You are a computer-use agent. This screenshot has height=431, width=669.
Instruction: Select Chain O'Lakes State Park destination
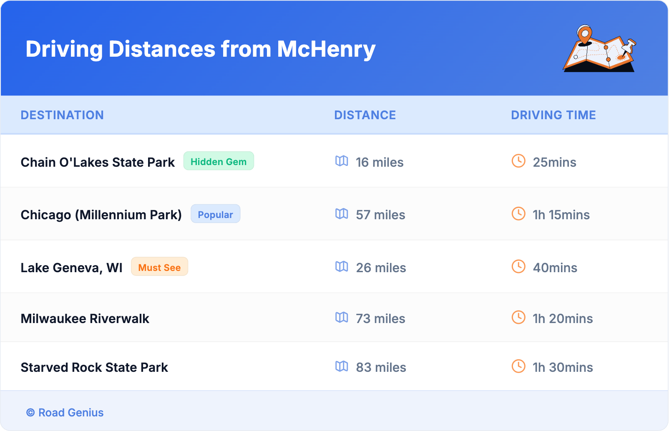click(x=98, y=162)
